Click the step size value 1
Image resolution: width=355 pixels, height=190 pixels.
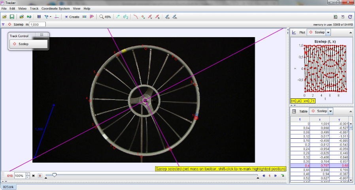click(x=270, y=176)
